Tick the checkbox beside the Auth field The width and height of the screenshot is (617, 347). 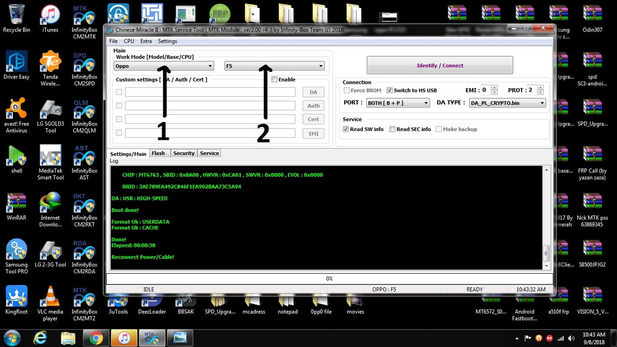119,106
